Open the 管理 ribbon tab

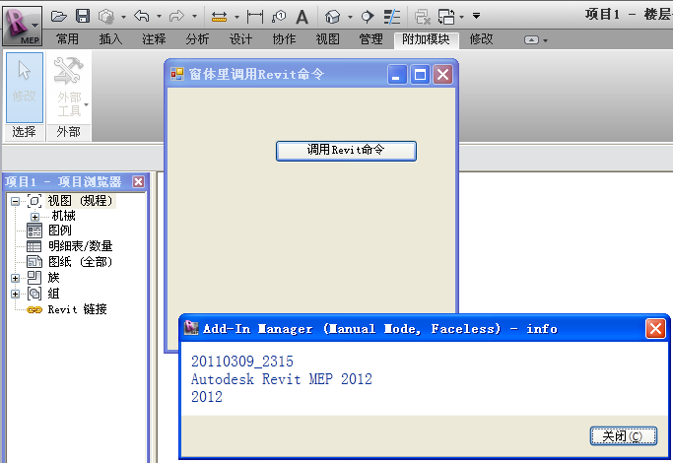(x=370, y=39)
